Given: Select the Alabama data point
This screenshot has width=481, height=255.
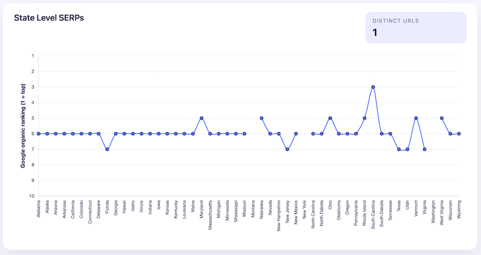Looking at the screenshot, I should tap(38, 133).
